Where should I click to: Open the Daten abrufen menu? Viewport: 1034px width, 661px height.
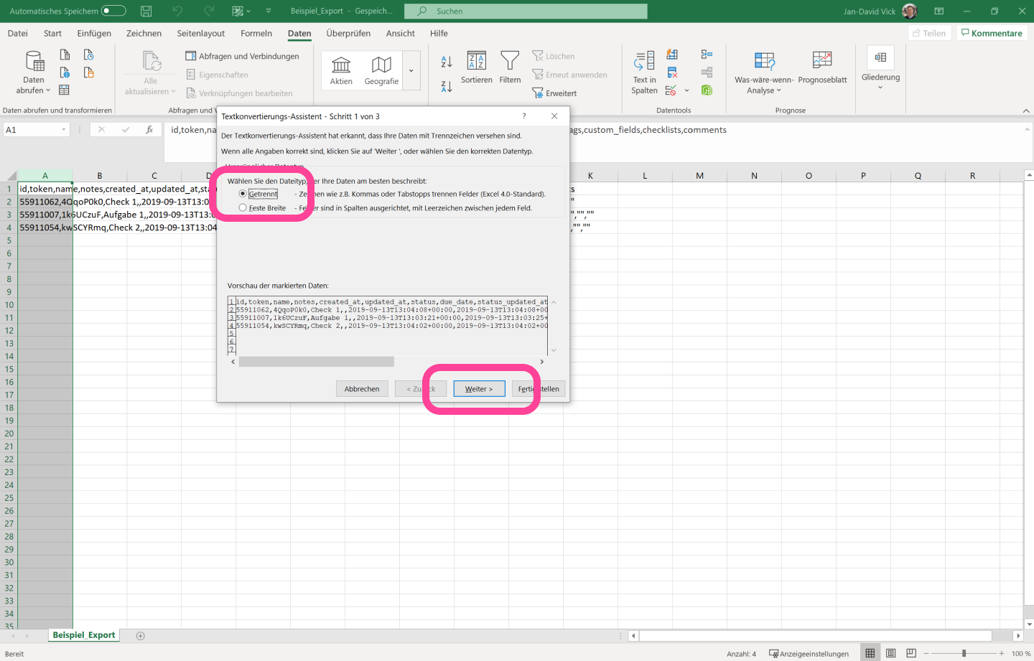coord(34,72)
